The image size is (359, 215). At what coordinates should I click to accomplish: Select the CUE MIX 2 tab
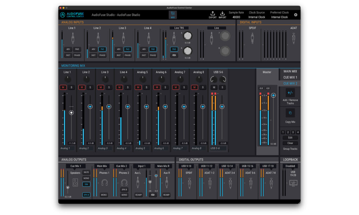(290, 83)
